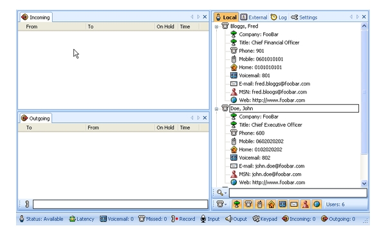Select the MSN: fred.bloogs@foobar.com entry
Screen dimensions: 386x235
click(273, 92)
